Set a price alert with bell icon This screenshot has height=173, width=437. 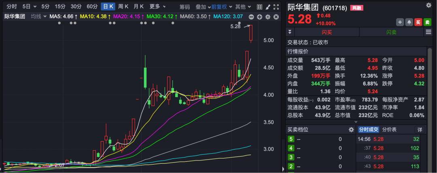[409, 22]
